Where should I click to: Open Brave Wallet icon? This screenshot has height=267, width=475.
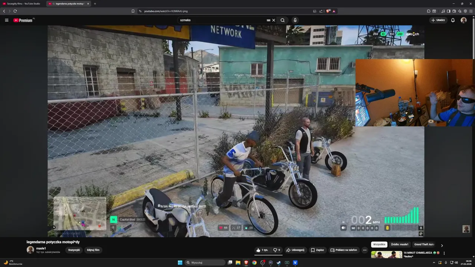coord(454,11)
